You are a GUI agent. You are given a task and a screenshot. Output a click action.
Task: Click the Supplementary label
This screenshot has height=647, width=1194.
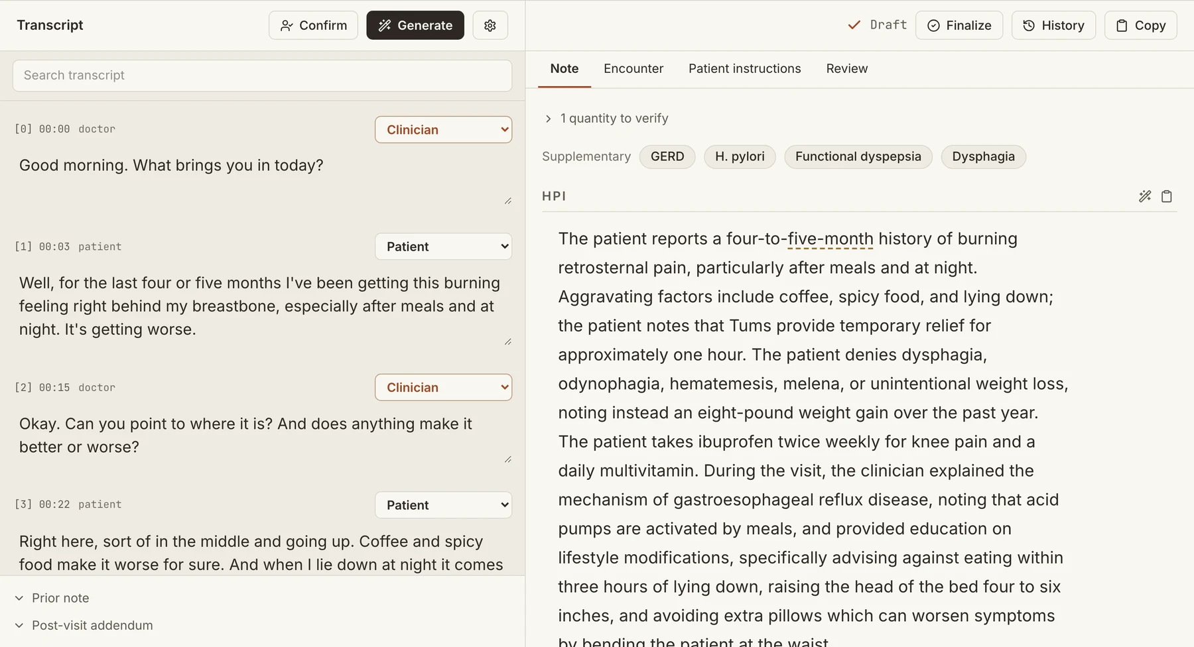586,156
